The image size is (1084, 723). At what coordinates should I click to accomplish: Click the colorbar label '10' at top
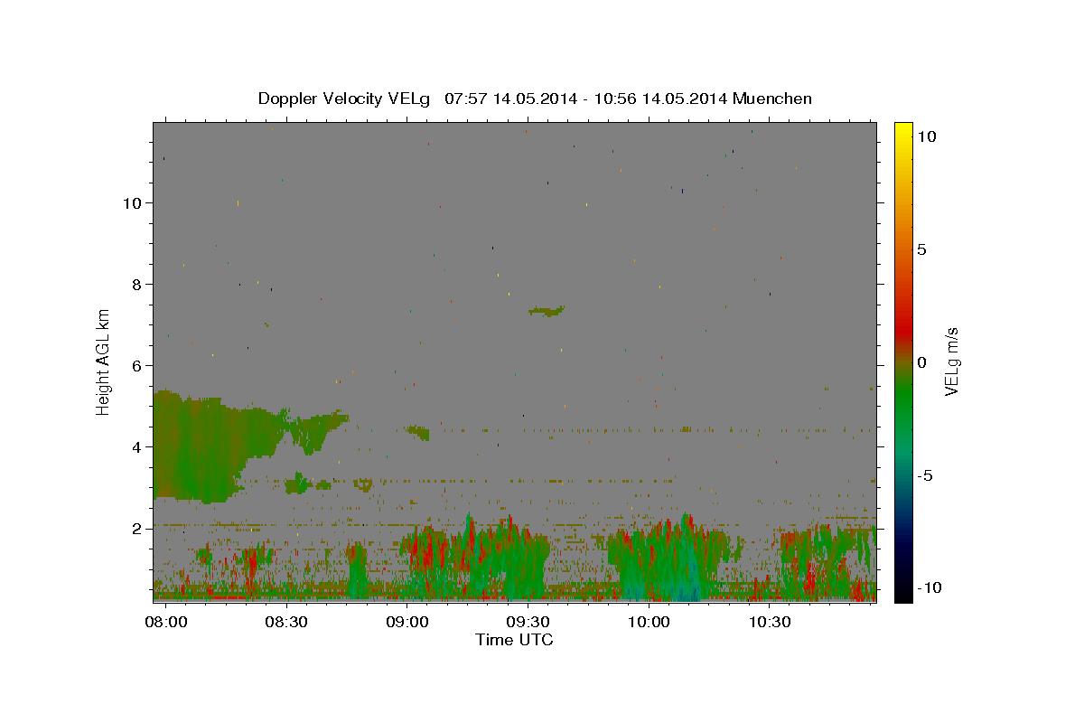(926, 136)
